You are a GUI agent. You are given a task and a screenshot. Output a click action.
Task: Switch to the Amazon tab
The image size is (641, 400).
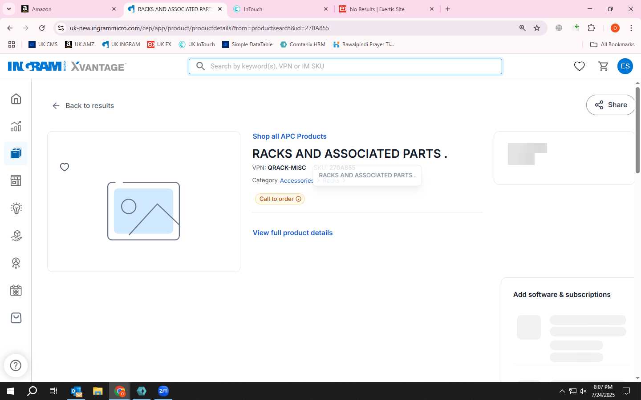(x=69, y=9)
